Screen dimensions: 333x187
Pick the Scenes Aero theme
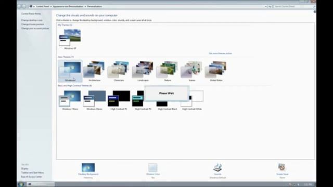click(x=191, y=71)
